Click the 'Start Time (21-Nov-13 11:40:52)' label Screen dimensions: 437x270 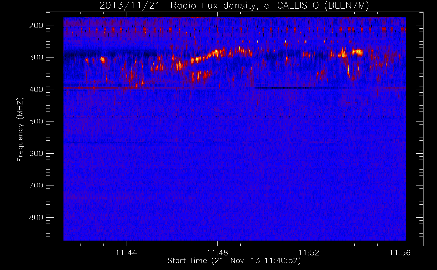coord(234,261)
